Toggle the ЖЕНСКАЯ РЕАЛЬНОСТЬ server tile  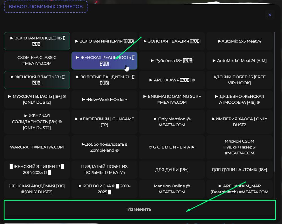[x=104, y=60]
